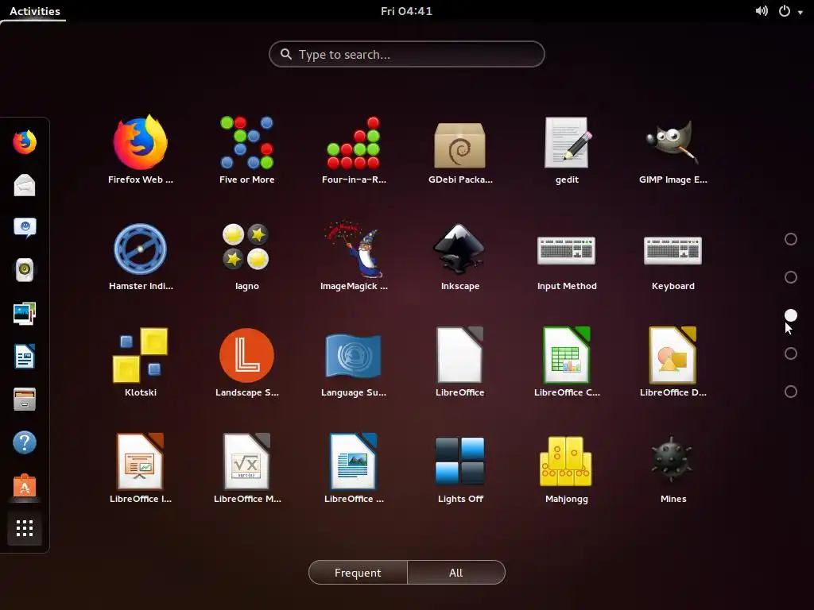Toggle the Show Applications grid button
The width and height of the screenshot is (814, 610).
tap(25, 528)
